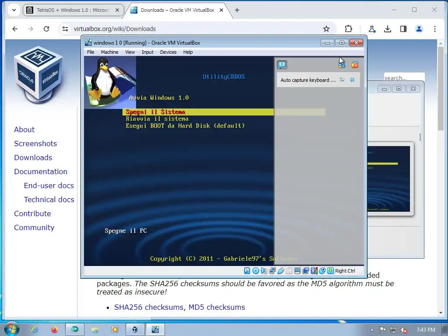Open the Windows Start button
Viewport: 448px width, 336px height.
point(11,329)
